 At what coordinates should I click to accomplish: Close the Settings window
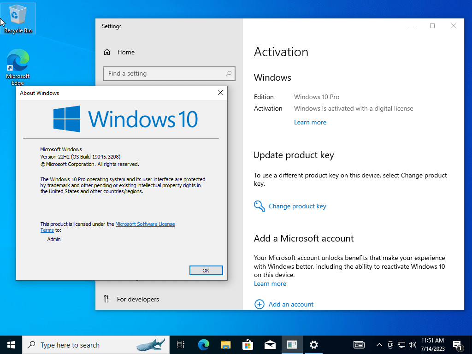pyautogui.click(x=454, y=26)
